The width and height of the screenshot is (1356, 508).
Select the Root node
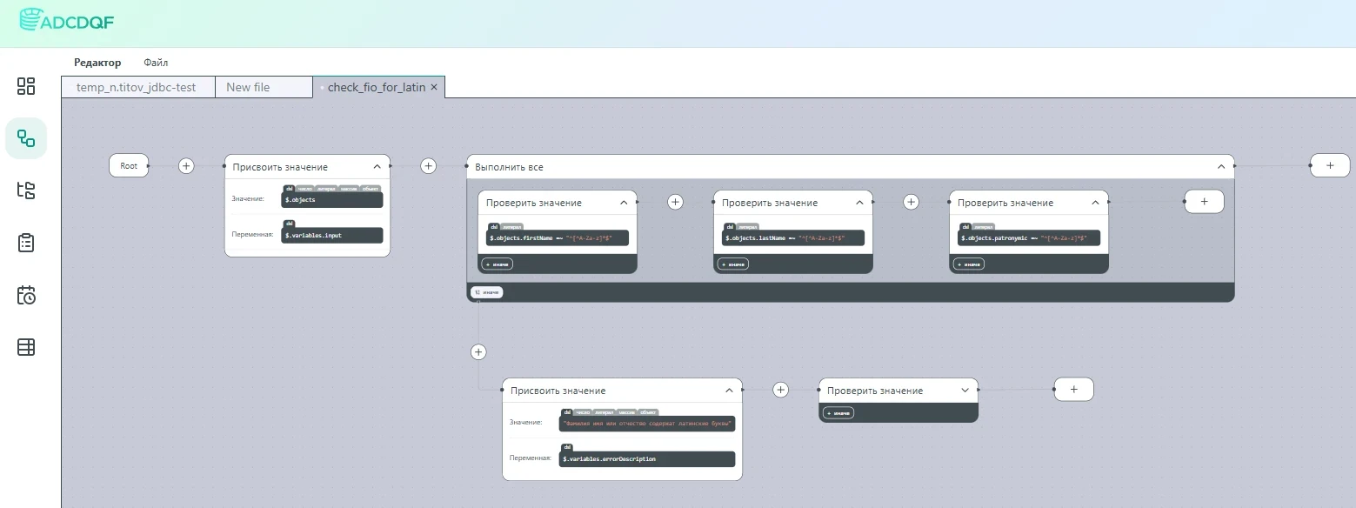[129, 166]
